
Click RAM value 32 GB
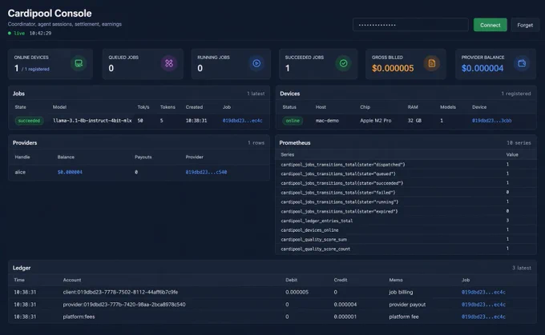pyautogui.click(x=414, y=121)
